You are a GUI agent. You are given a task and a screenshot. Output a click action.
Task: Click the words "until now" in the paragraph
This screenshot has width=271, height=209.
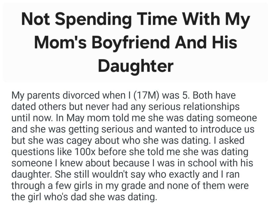tap(28, 118)
